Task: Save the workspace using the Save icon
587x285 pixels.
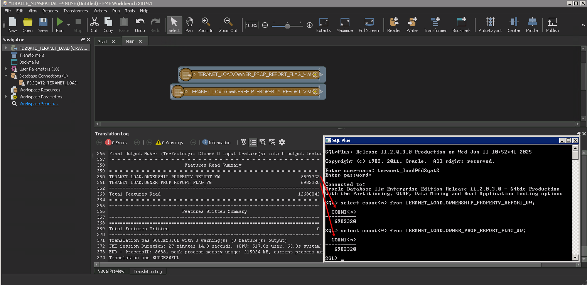Action: [43, 25]
